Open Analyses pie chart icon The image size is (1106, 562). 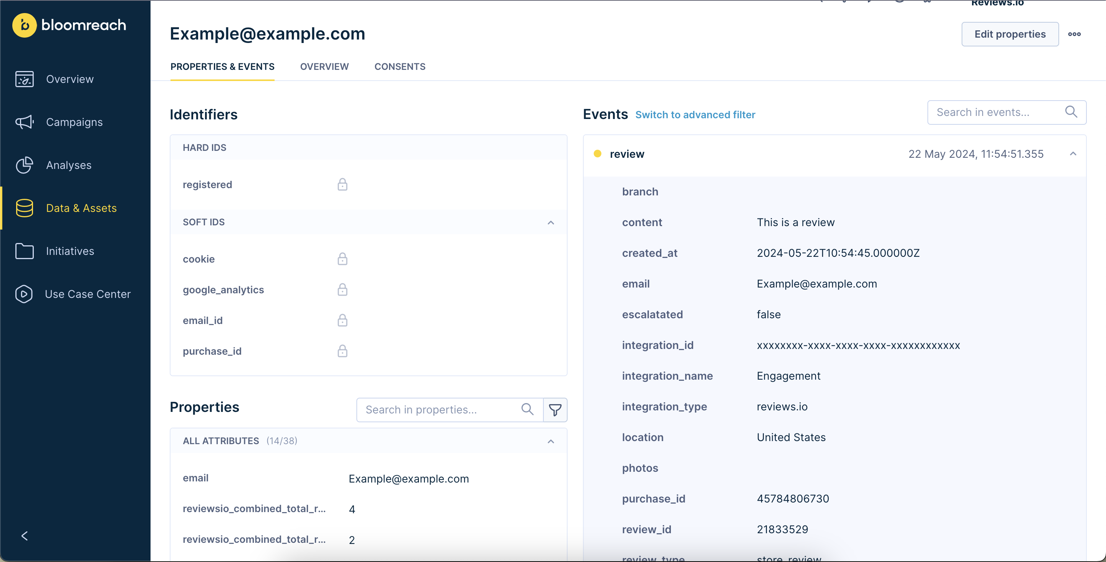click(x=25, y=165)
